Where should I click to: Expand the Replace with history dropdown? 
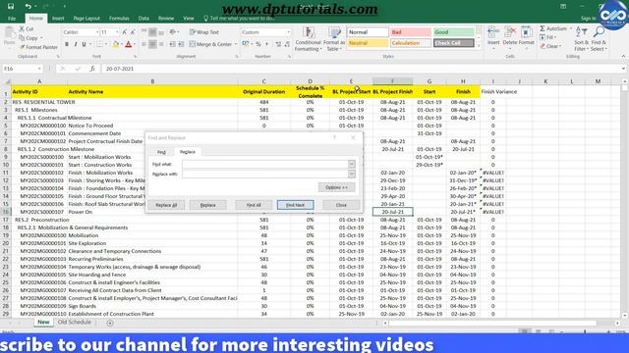[x=352, y=174]
